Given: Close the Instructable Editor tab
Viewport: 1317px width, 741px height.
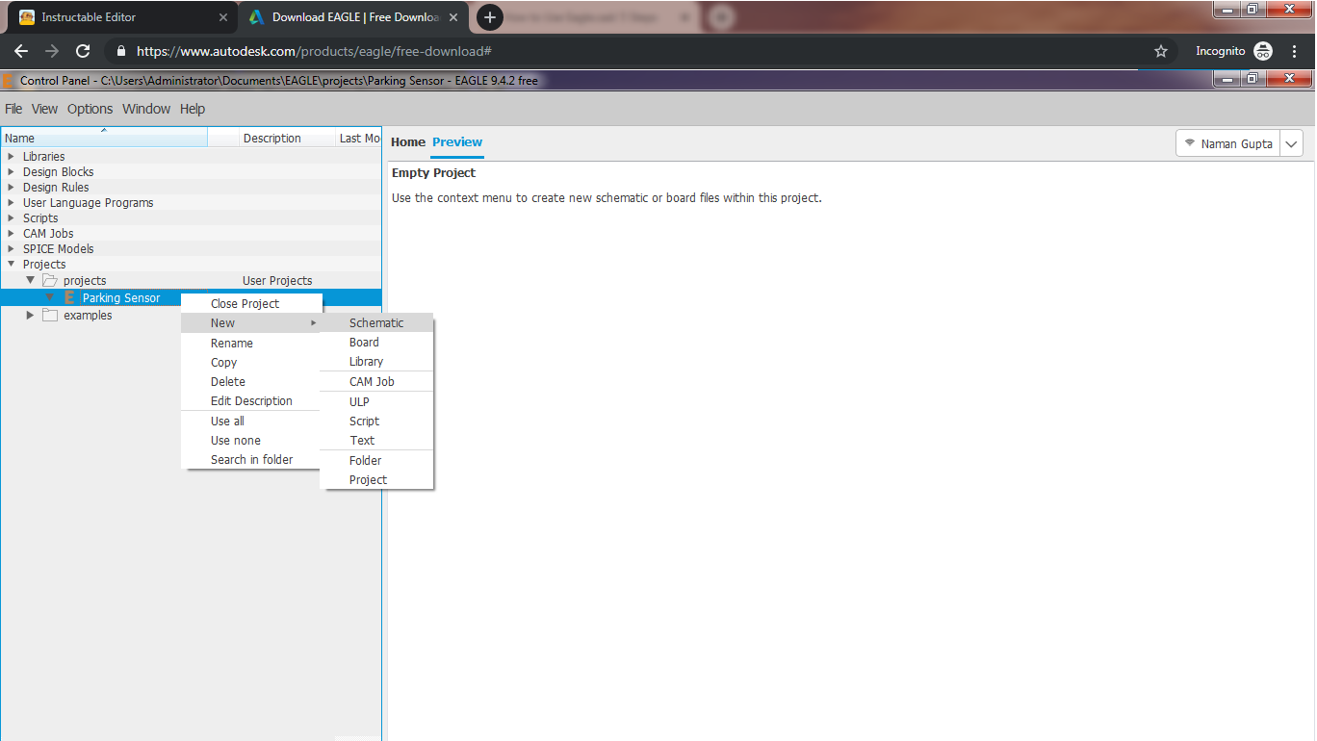Looking at the screenshot, I should pos(223,17).
